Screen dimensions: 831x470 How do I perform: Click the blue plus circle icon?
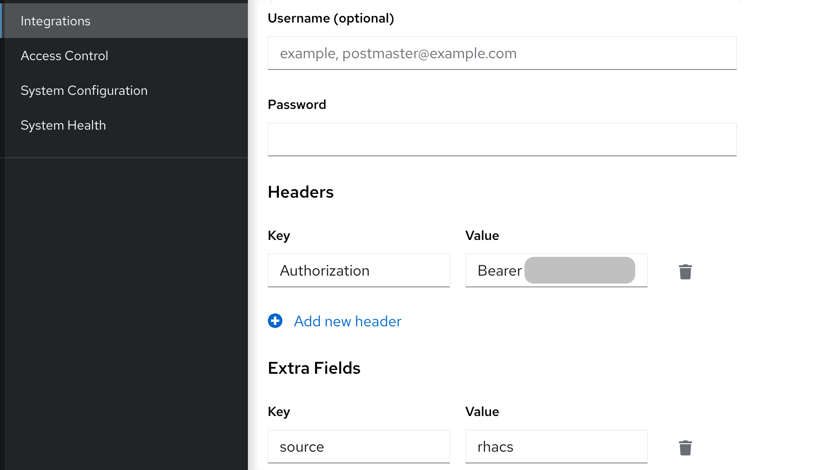(x=275, y=321)
